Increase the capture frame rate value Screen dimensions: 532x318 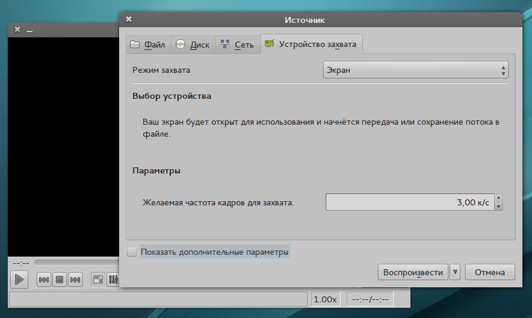pos(498,198)
